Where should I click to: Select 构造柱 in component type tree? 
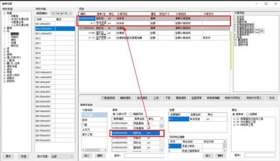pos(15,37)
